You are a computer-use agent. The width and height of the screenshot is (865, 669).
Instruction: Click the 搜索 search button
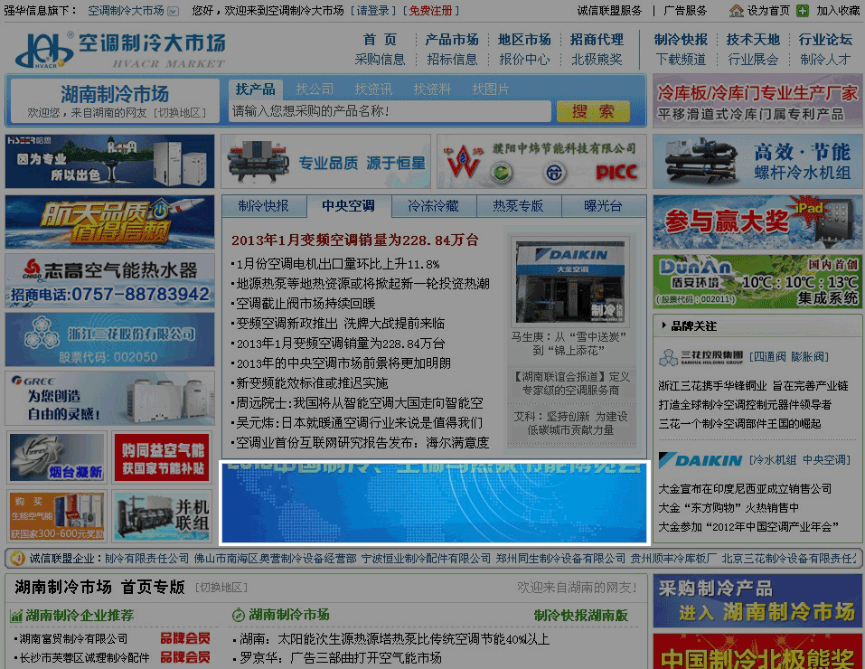[x=592, y=112]
